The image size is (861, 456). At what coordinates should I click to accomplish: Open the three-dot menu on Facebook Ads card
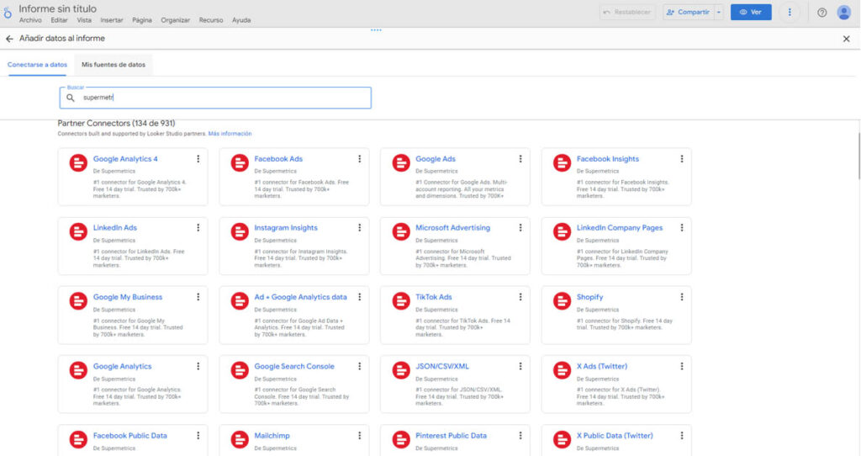[x=360, y=159]
